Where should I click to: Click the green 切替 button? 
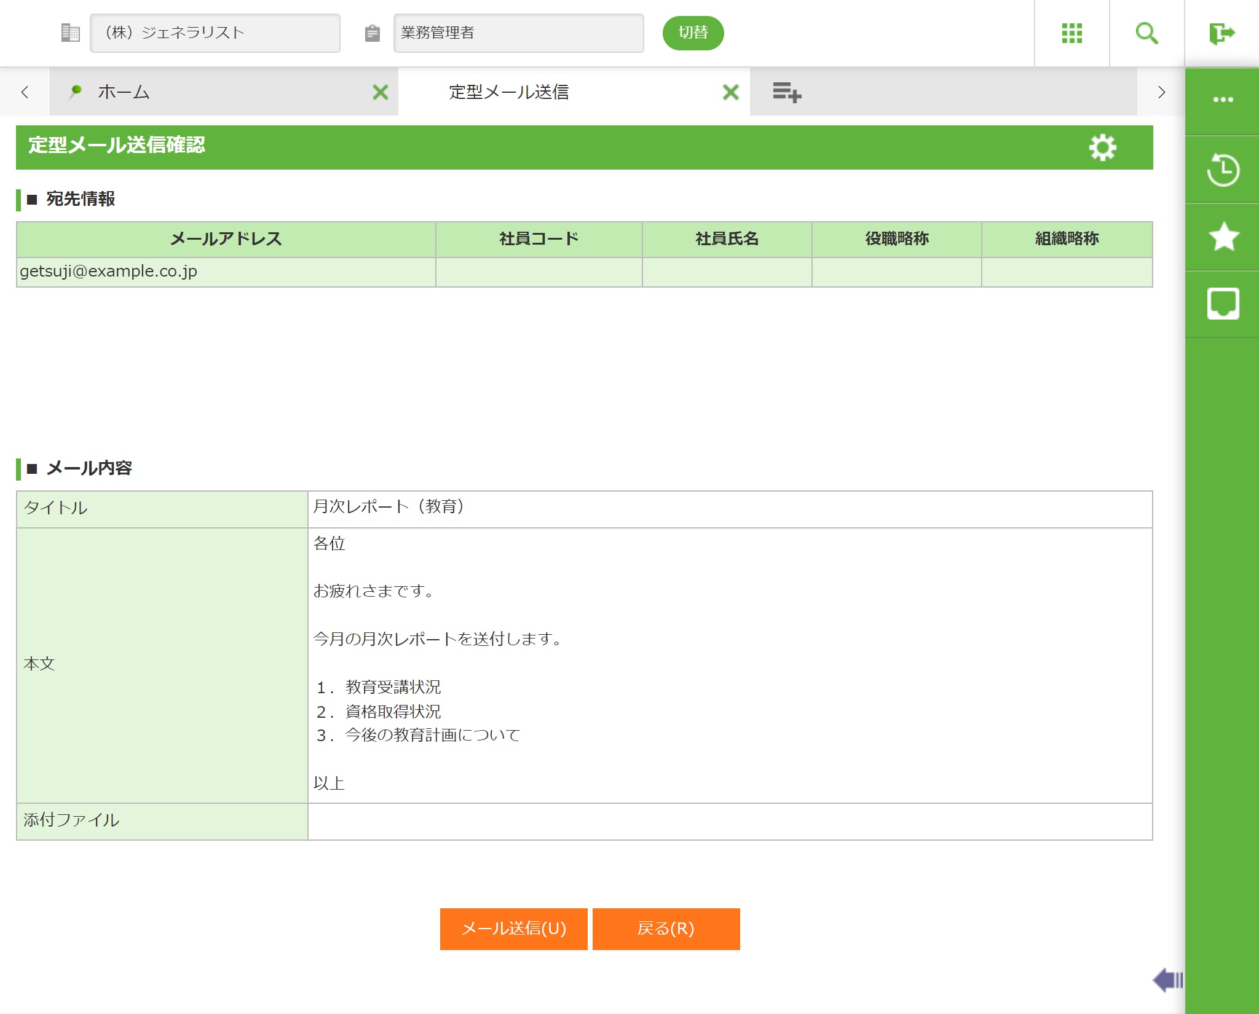pyautogui.click(x=693, y=33)
